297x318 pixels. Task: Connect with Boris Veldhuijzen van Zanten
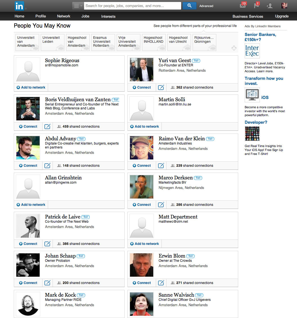[28, 127]
